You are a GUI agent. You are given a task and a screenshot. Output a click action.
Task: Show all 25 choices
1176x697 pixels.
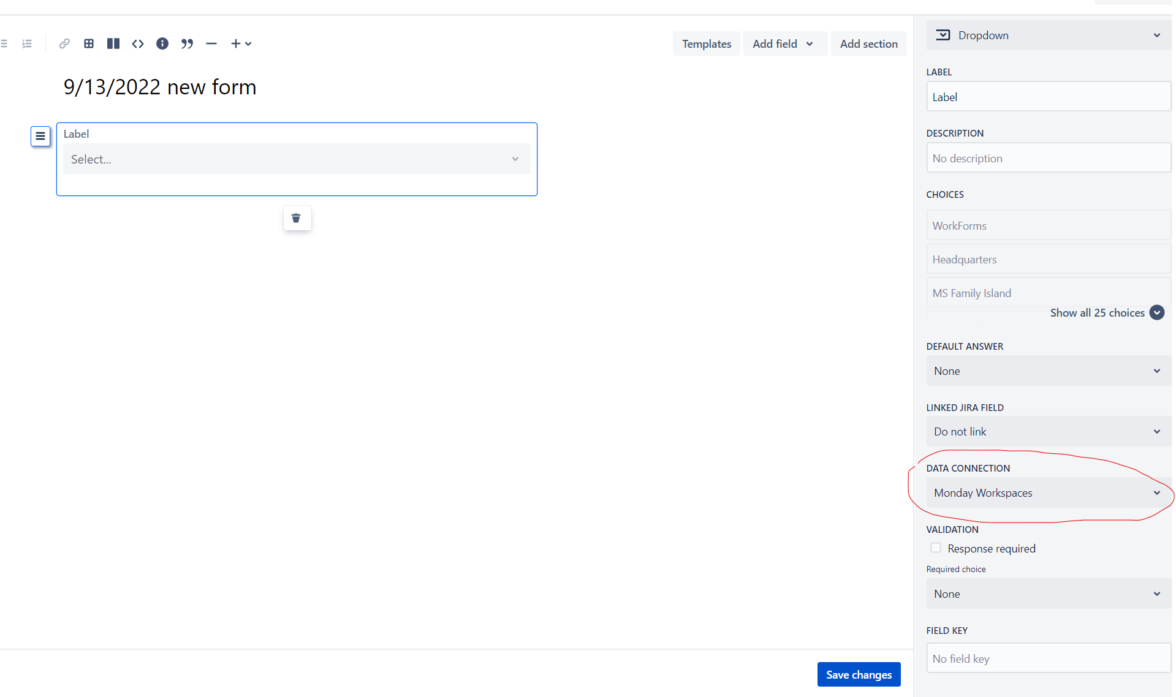point(1098,312)
